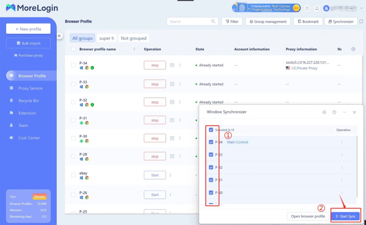Tick the checkbox for profile P-33
366x225 pixels.
coord(73,84)
